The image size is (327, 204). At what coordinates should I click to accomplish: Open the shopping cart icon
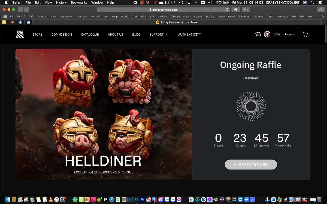305,35
